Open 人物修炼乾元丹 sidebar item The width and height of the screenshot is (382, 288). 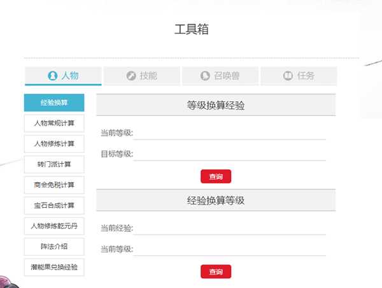[54, 226]
